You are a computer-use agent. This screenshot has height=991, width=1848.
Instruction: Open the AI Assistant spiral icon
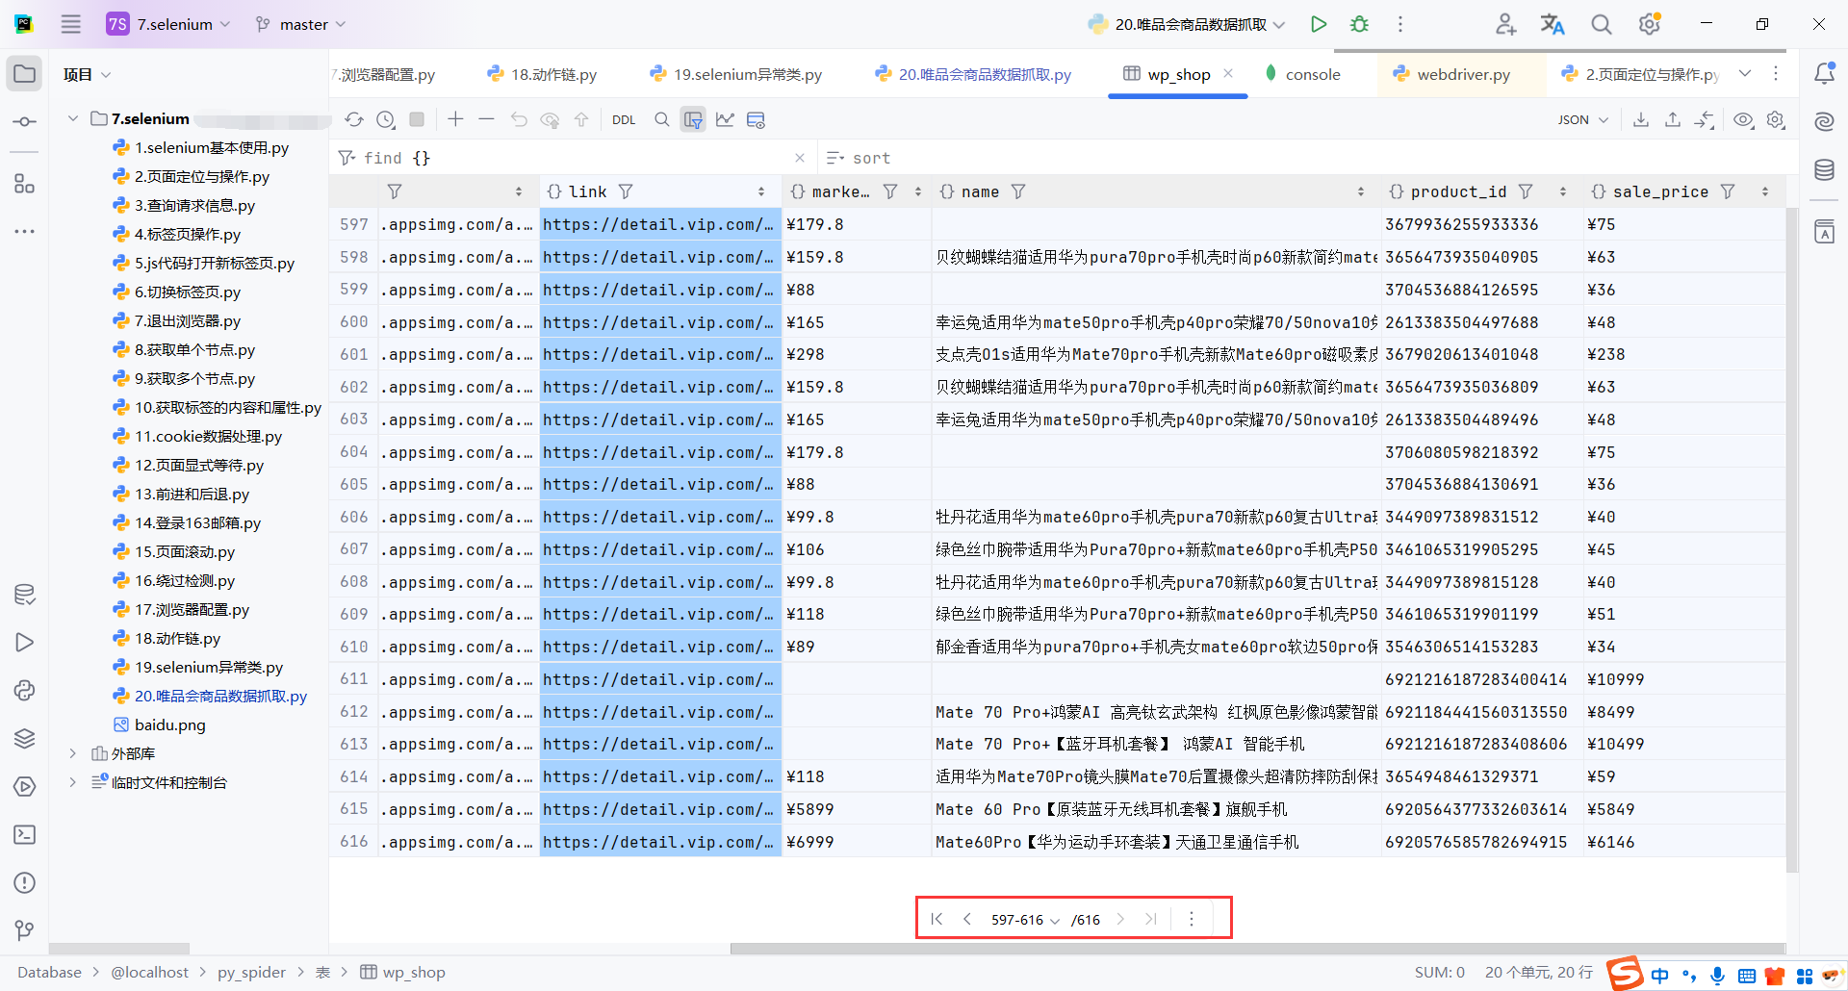[x=1824, y=121]
